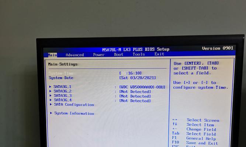The width and height of the screenshot is (246, 147).
Task: Open the SATA3G_3 entry
Action: 63,96
